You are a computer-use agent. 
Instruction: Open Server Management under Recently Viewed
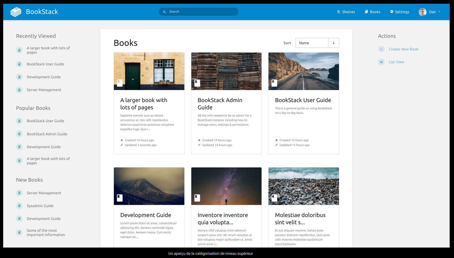(44, 90)
